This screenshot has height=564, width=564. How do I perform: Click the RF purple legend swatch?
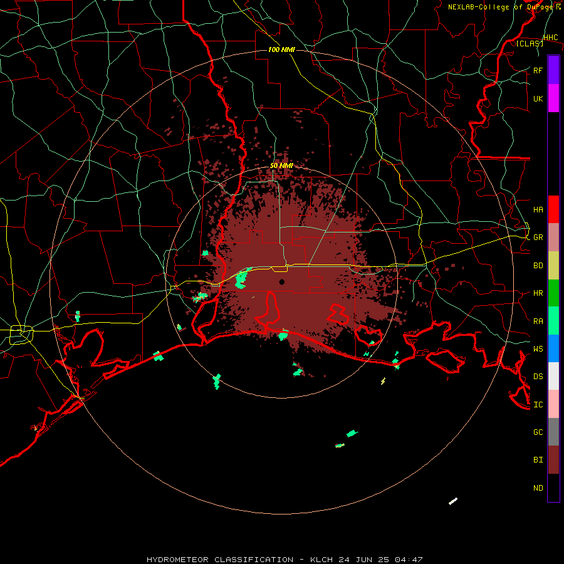tap(553, 70)
